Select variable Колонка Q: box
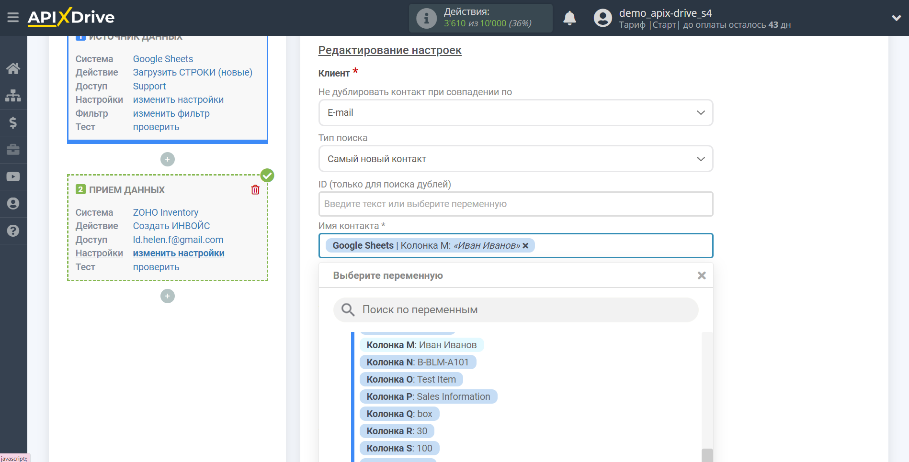 point(399,414)
